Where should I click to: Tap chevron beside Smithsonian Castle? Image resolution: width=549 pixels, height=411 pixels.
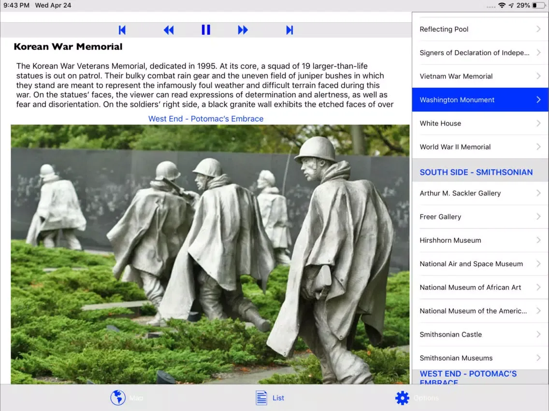tap(538, 334)
